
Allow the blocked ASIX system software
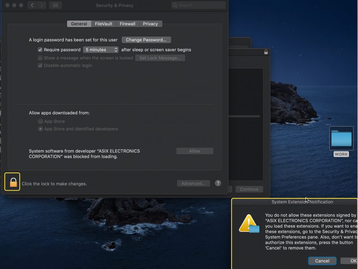tap(195, 151)
